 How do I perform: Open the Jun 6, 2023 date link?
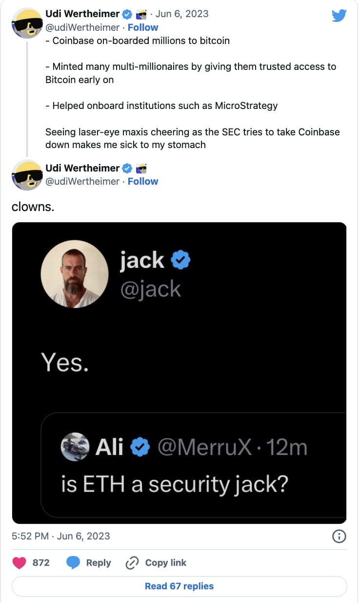coord(182,14)
